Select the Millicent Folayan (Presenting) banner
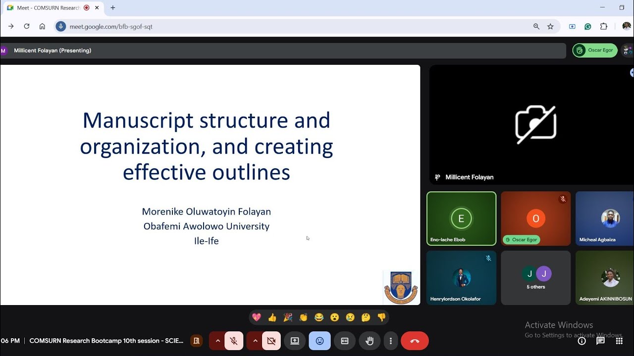 tap(283, 50)
